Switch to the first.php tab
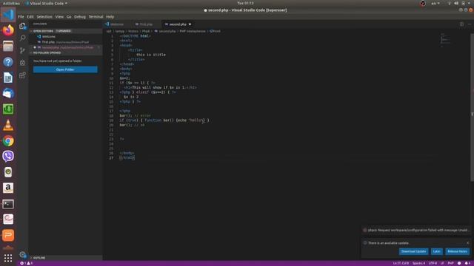The image size is (474, 266). coord(146,24)
